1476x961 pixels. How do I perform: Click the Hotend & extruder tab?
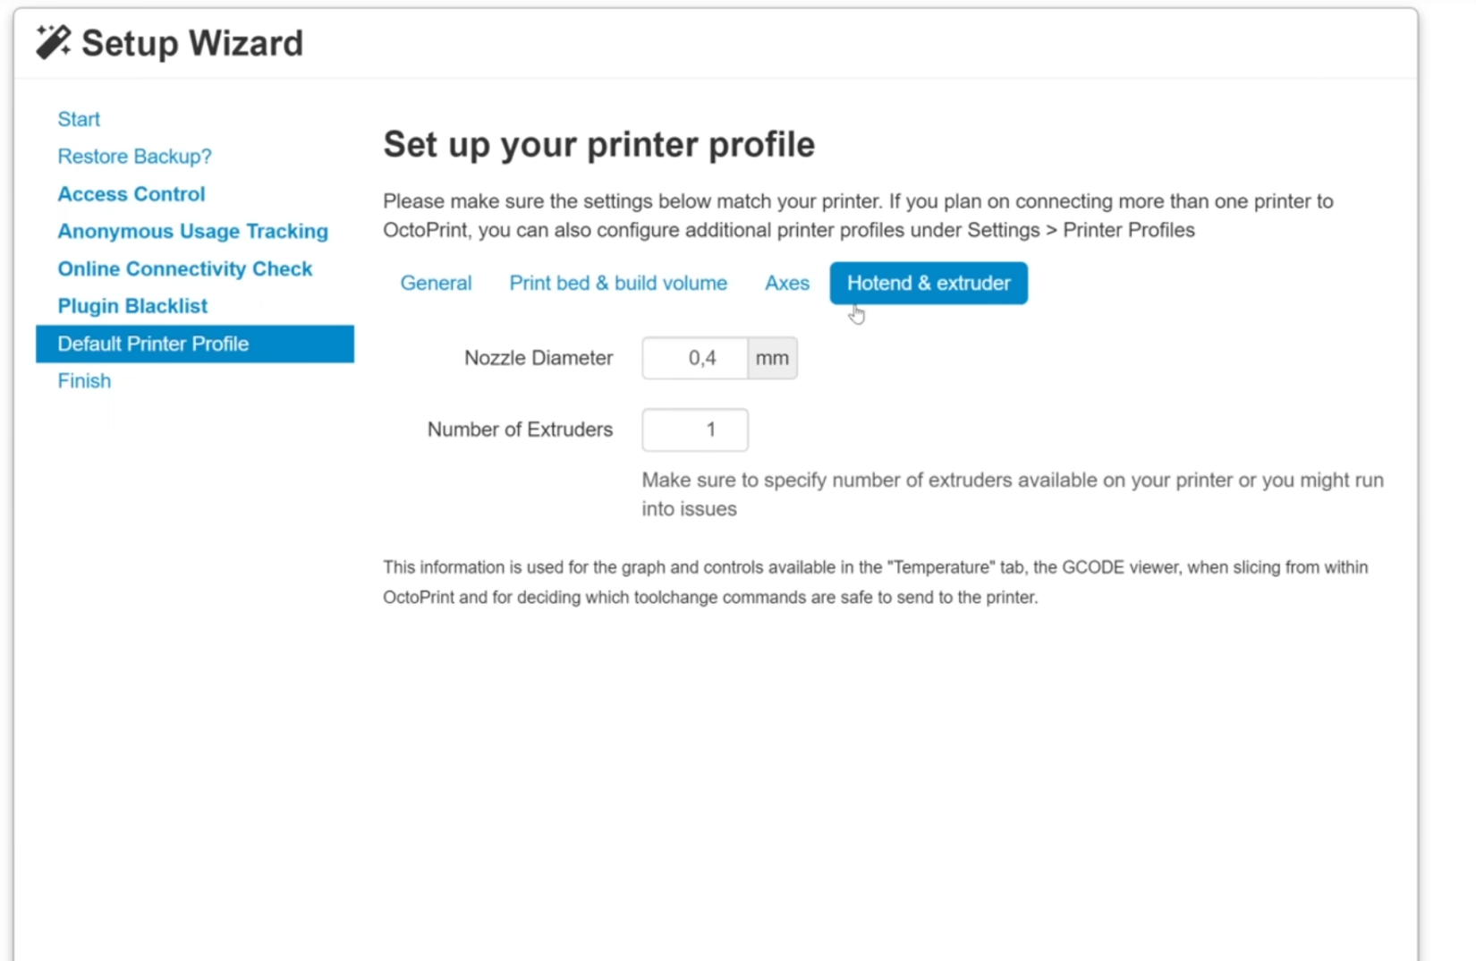[x=928, y=283]
